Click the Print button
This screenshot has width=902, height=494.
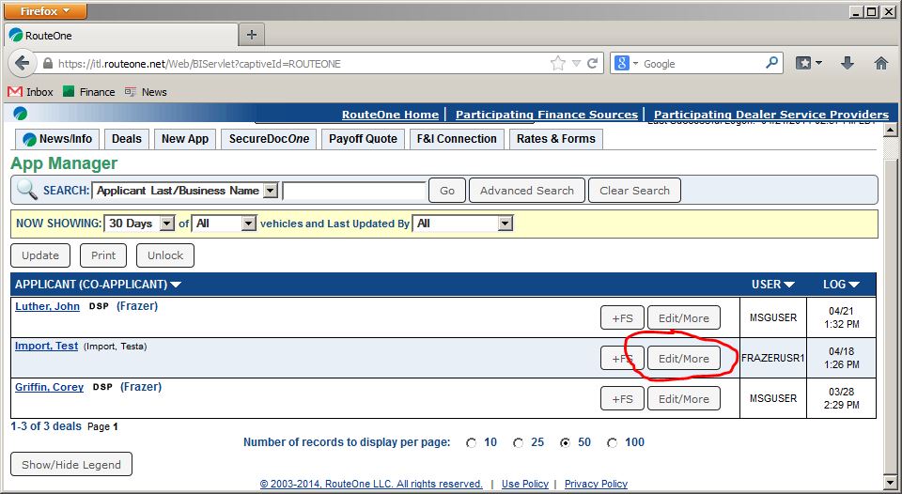pos(103,255)
